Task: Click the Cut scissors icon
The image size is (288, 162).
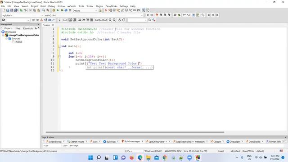Action: click(x=30, y=10)
